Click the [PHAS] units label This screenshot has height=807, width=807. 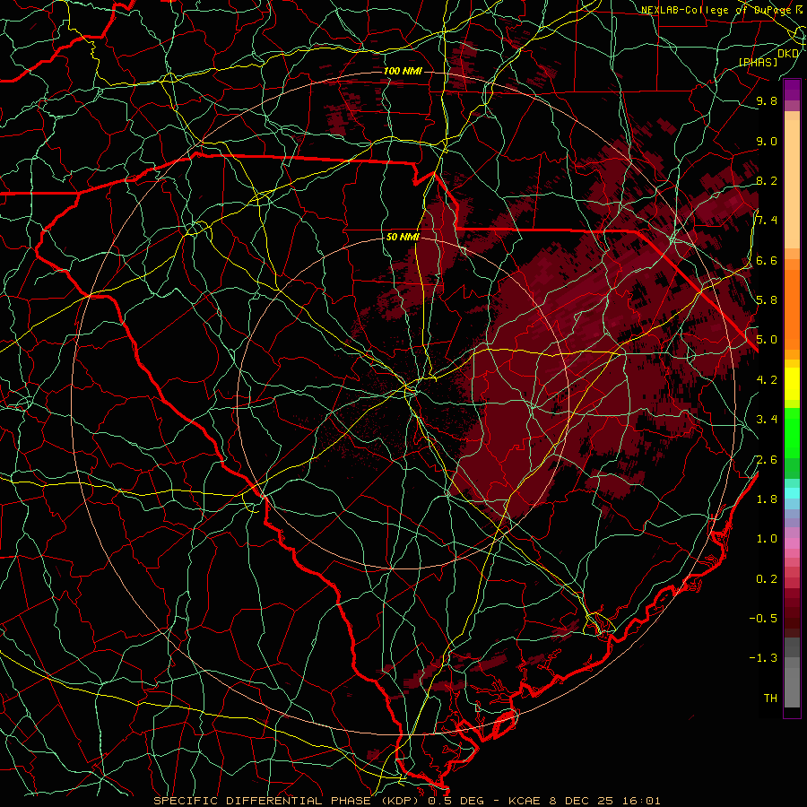[x=758, y=62]
